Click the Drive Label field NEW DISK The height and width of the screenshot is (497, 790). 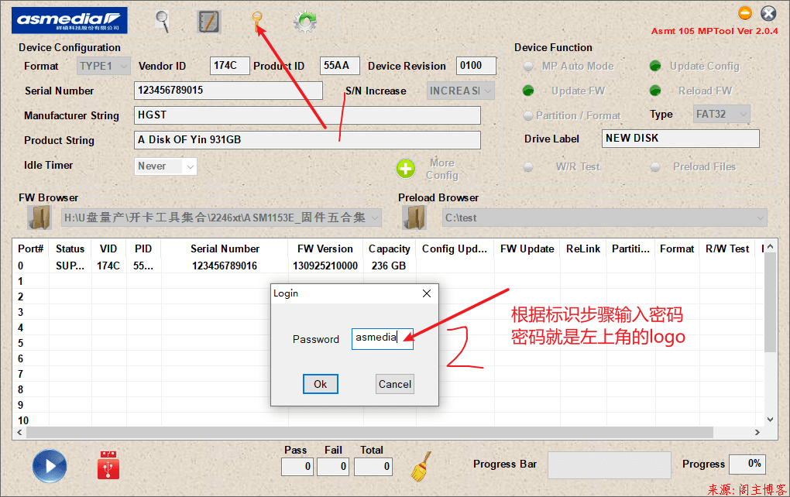point(681,139)
